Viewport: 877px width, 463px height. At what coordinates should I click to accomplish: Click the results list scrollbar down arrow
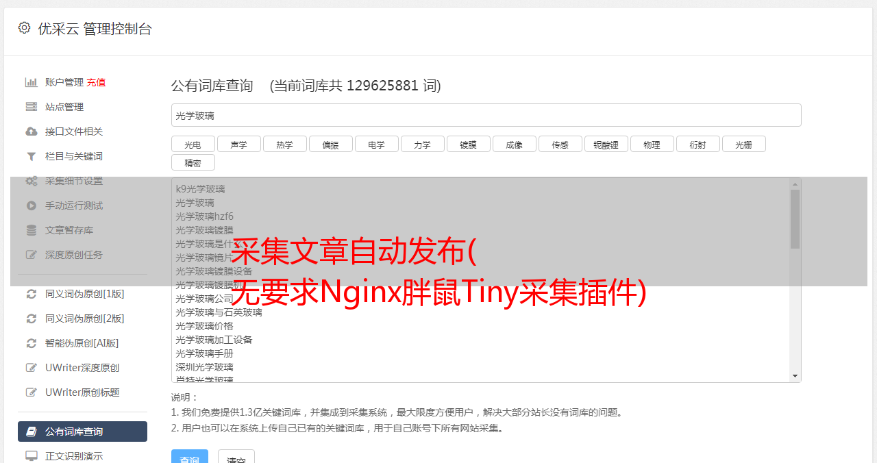tap(795, 376)
